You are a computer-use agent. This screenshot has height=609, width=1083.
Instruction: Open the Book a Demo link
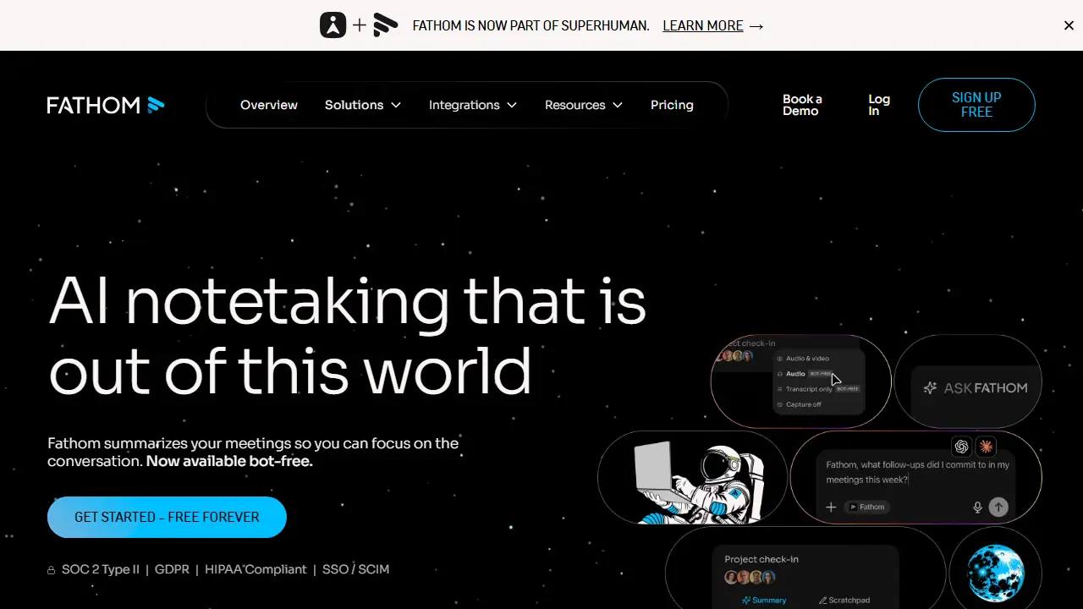tap(802, 105)
